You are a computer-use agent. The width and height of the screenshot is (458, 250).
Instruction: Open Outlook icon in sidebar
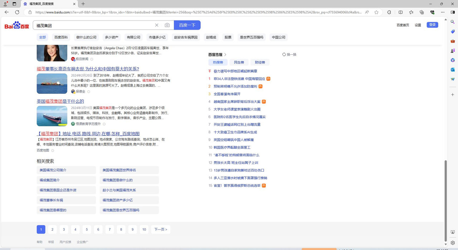click(x=453, y=69)
